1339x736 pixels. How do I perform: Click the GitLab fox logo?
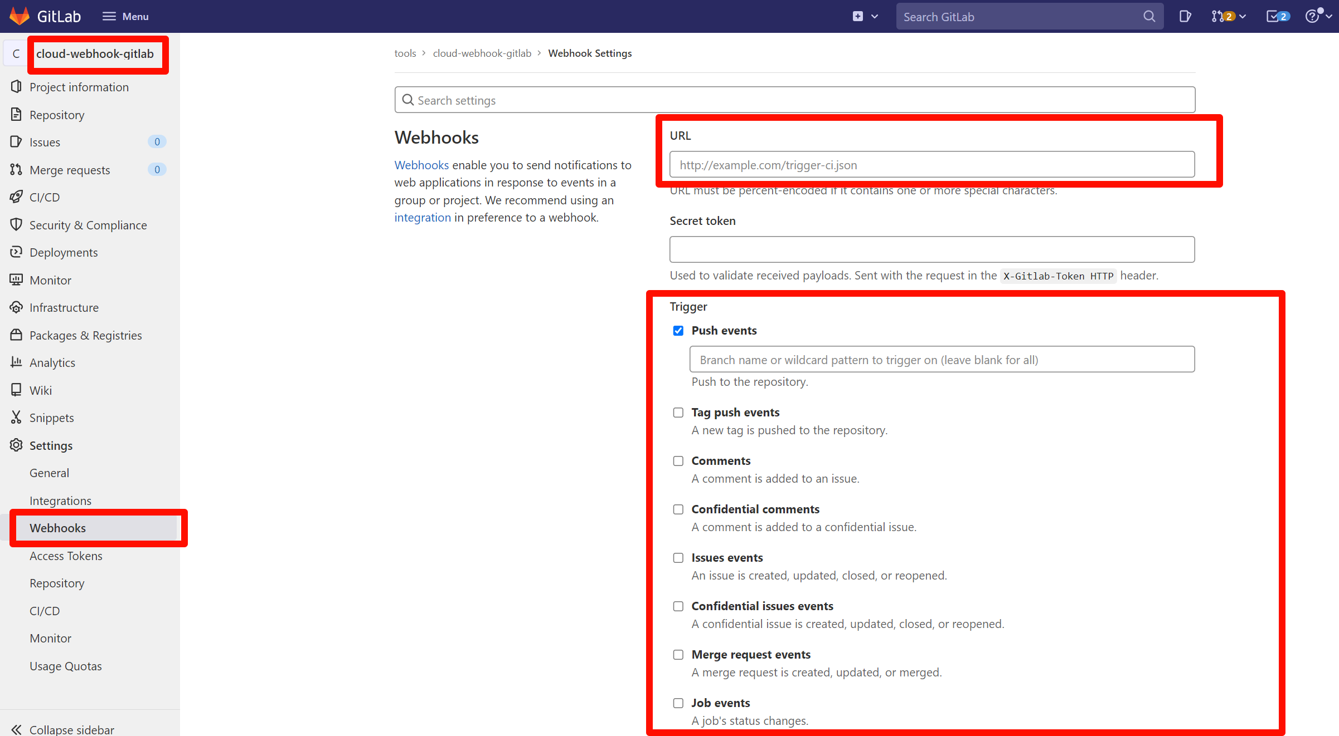20,16
